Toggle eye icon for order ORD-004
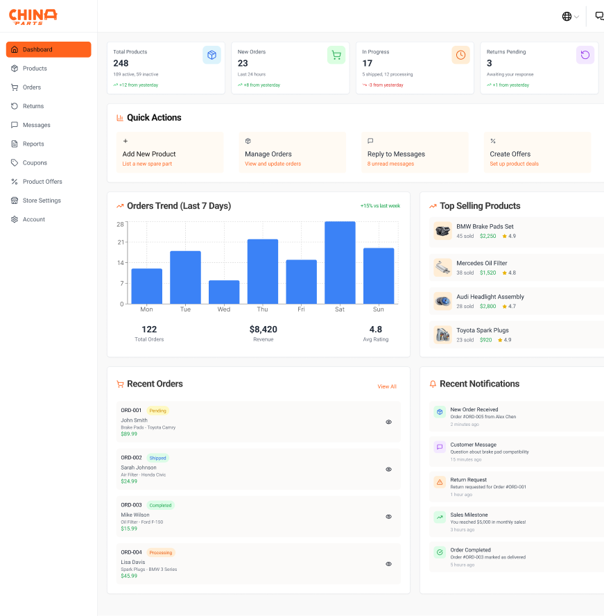The width and height of the screenshot is (604, 616). [388, 564]
